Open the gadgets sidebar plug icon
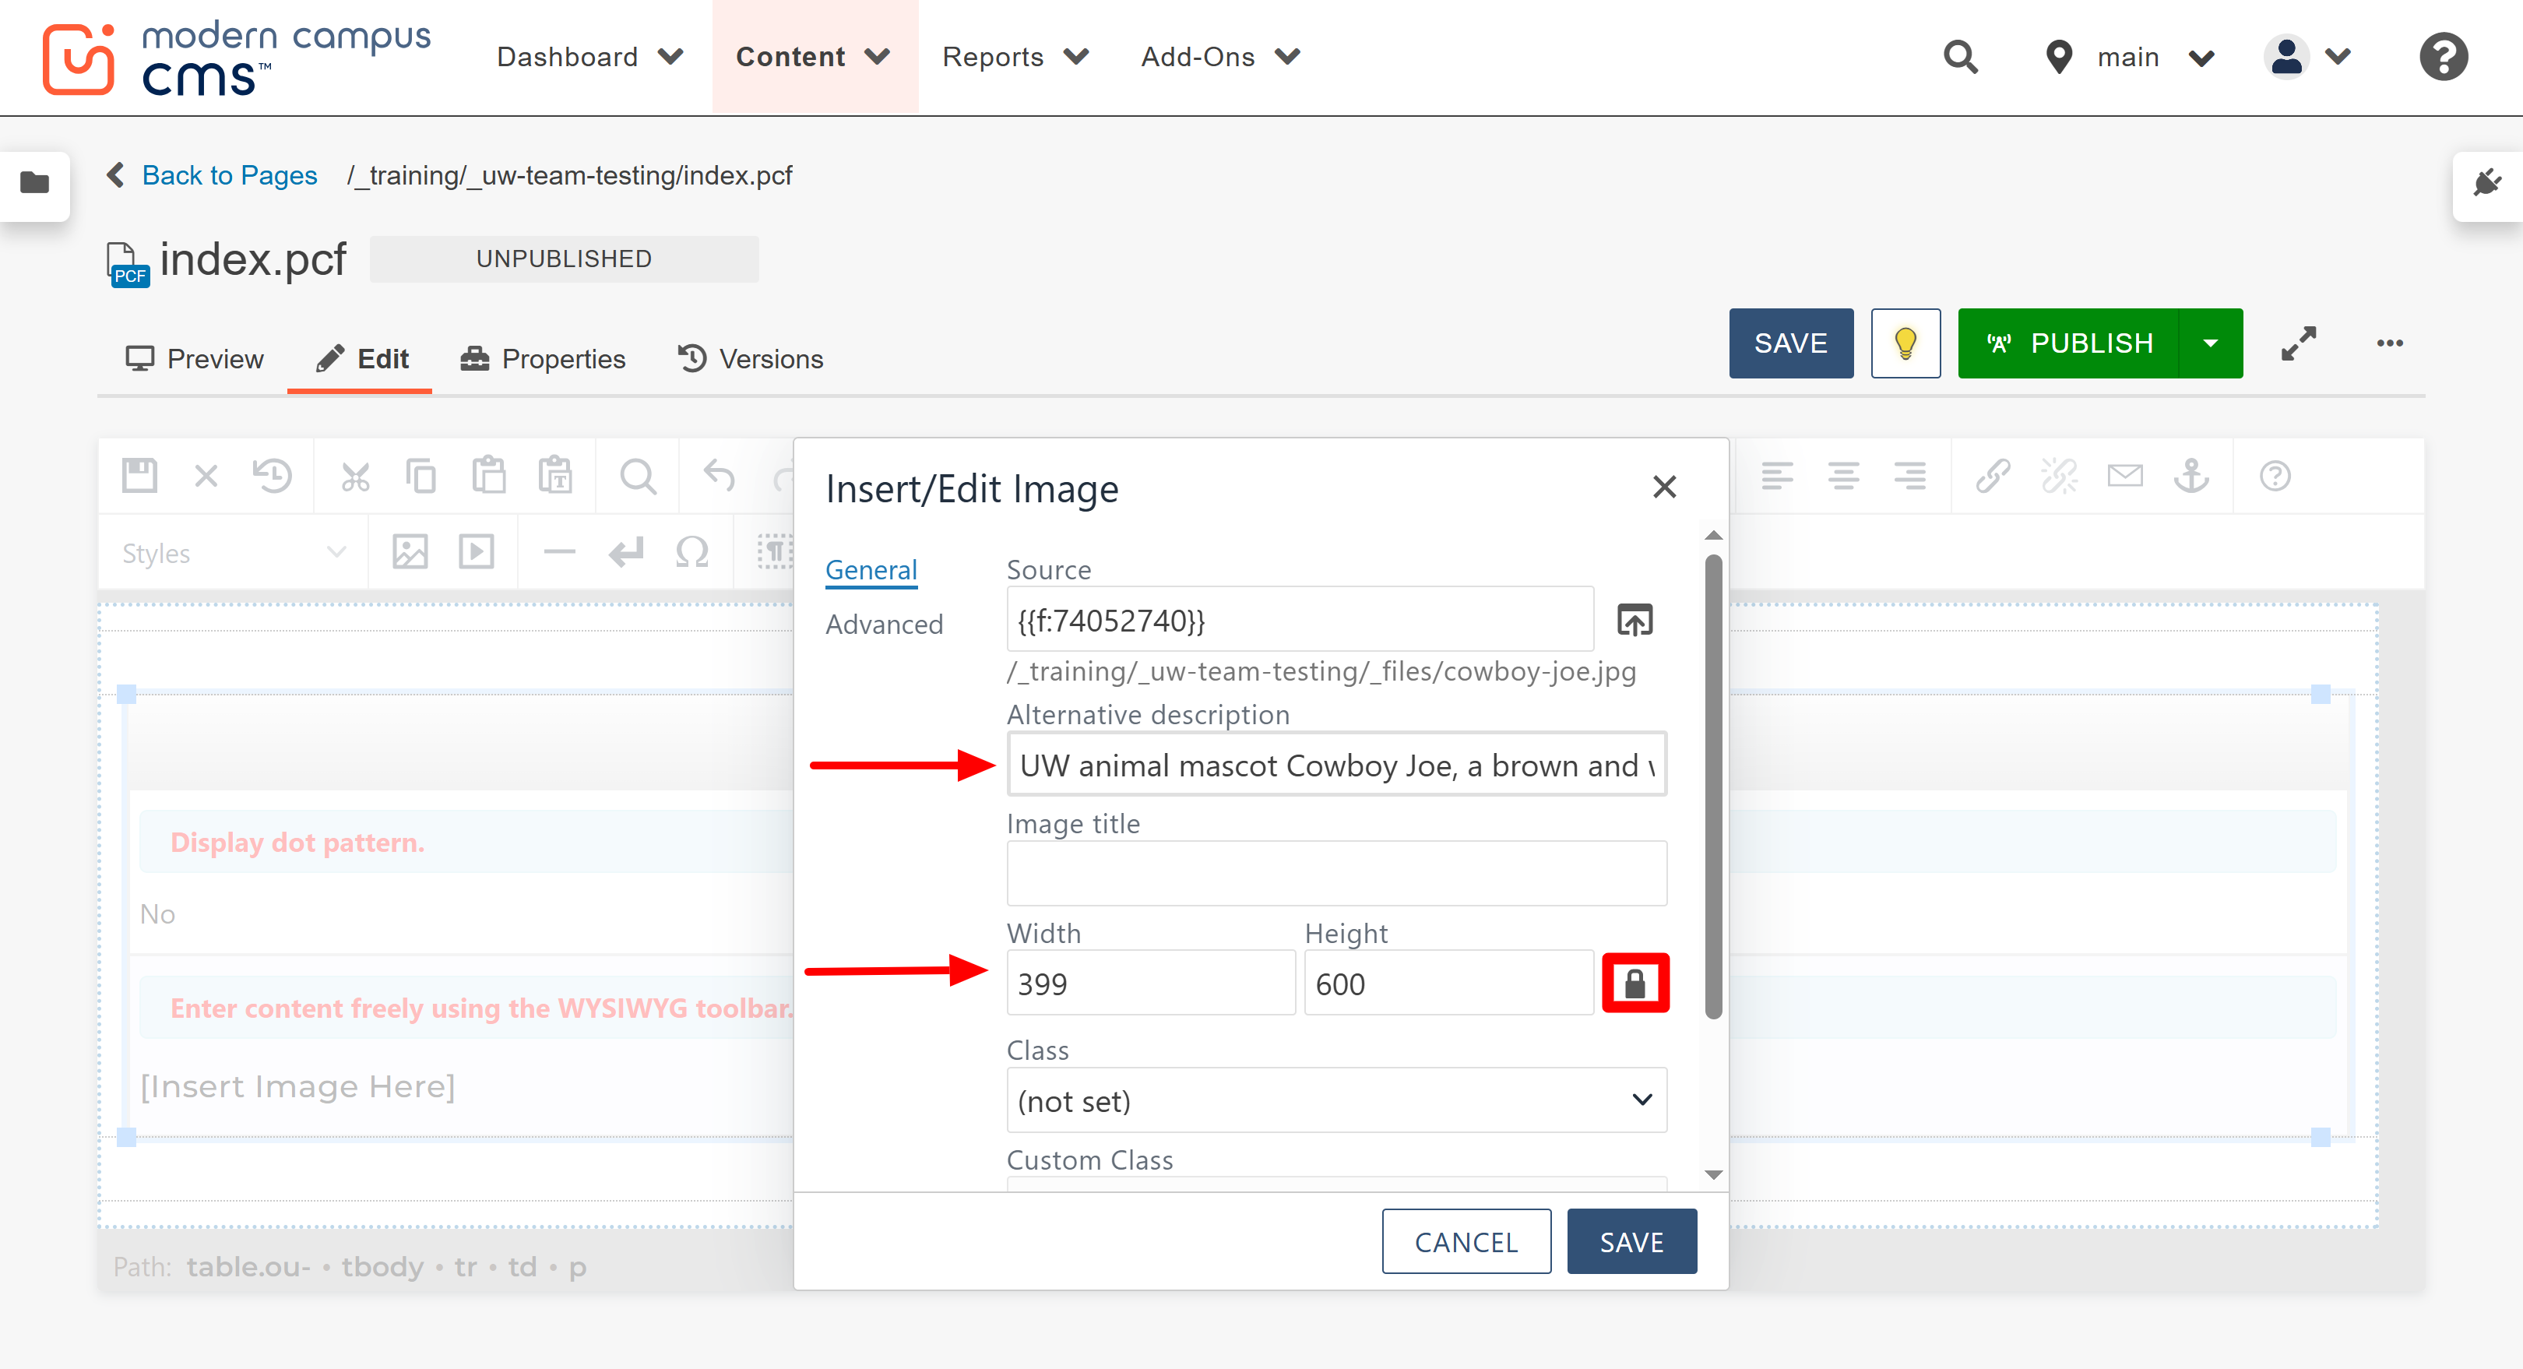Screen dimensions: 2523x1369 tap(2489, 182)
